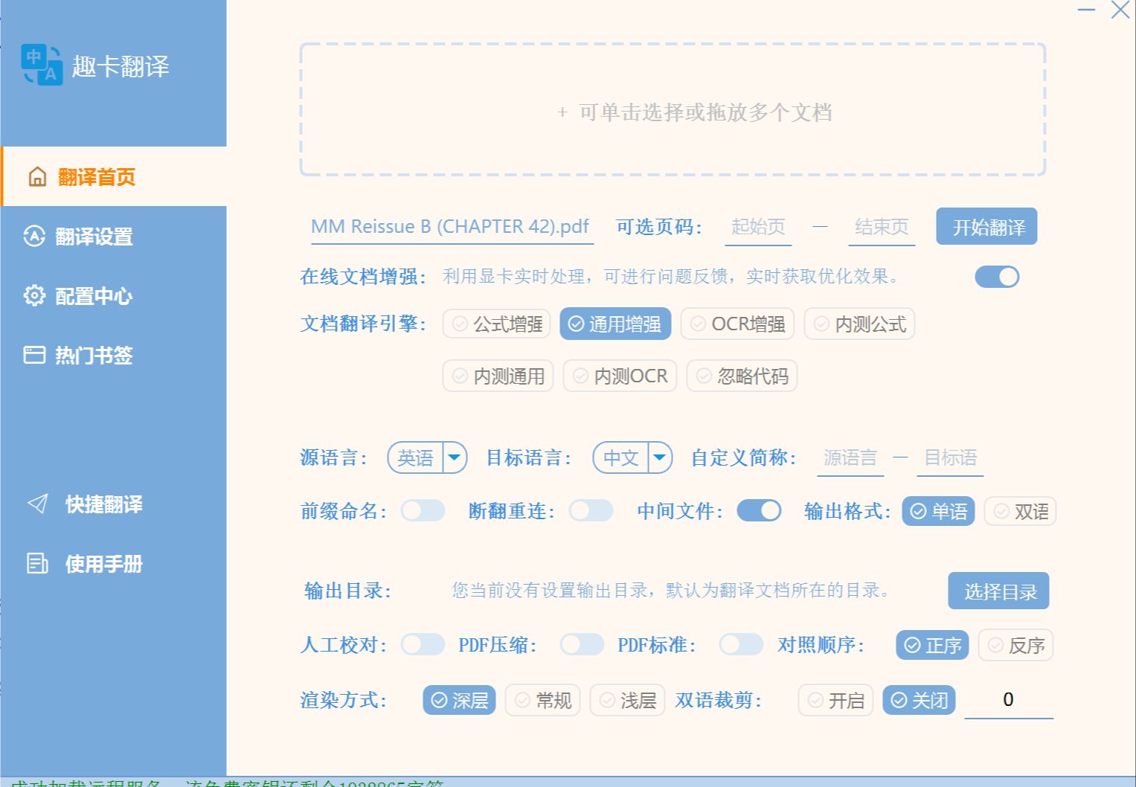The image size is (1136, 787).
Task: Enable the 断翻重连 toggle
Action: coord(591,510)
